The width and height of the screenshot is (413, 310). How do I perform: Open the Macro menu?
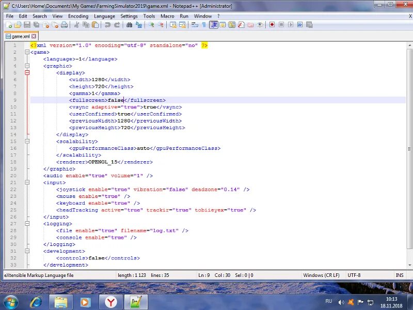click(167, 16)
